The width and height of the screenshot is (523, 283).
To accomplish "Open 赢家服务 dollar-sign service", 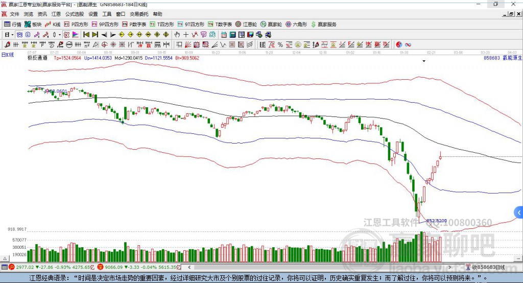I will (x=323, y=25).
